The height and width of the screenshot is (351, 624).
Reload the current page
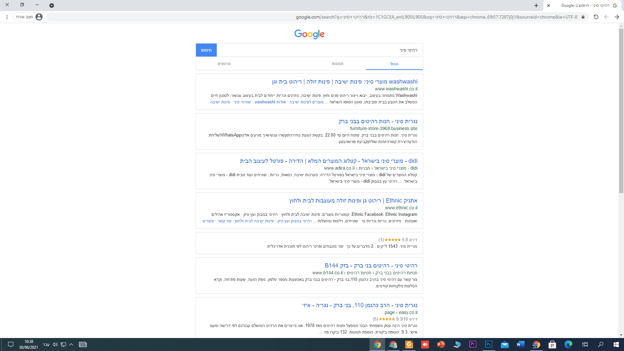click(x=596, y=17)
